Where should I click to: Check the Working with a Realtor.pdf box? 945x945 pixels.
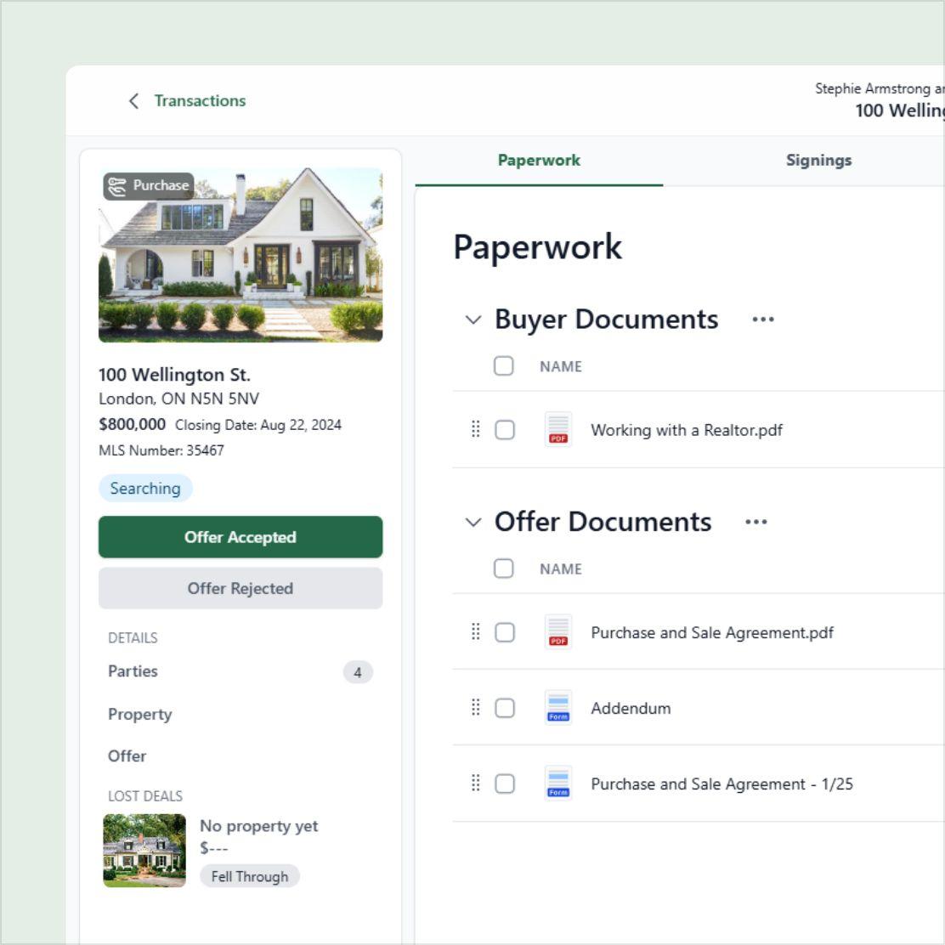tap(505, 430)
